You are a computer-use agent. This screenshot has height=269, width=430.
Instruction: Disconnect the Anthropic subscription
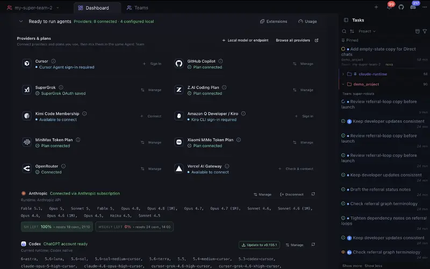point(291,194)
